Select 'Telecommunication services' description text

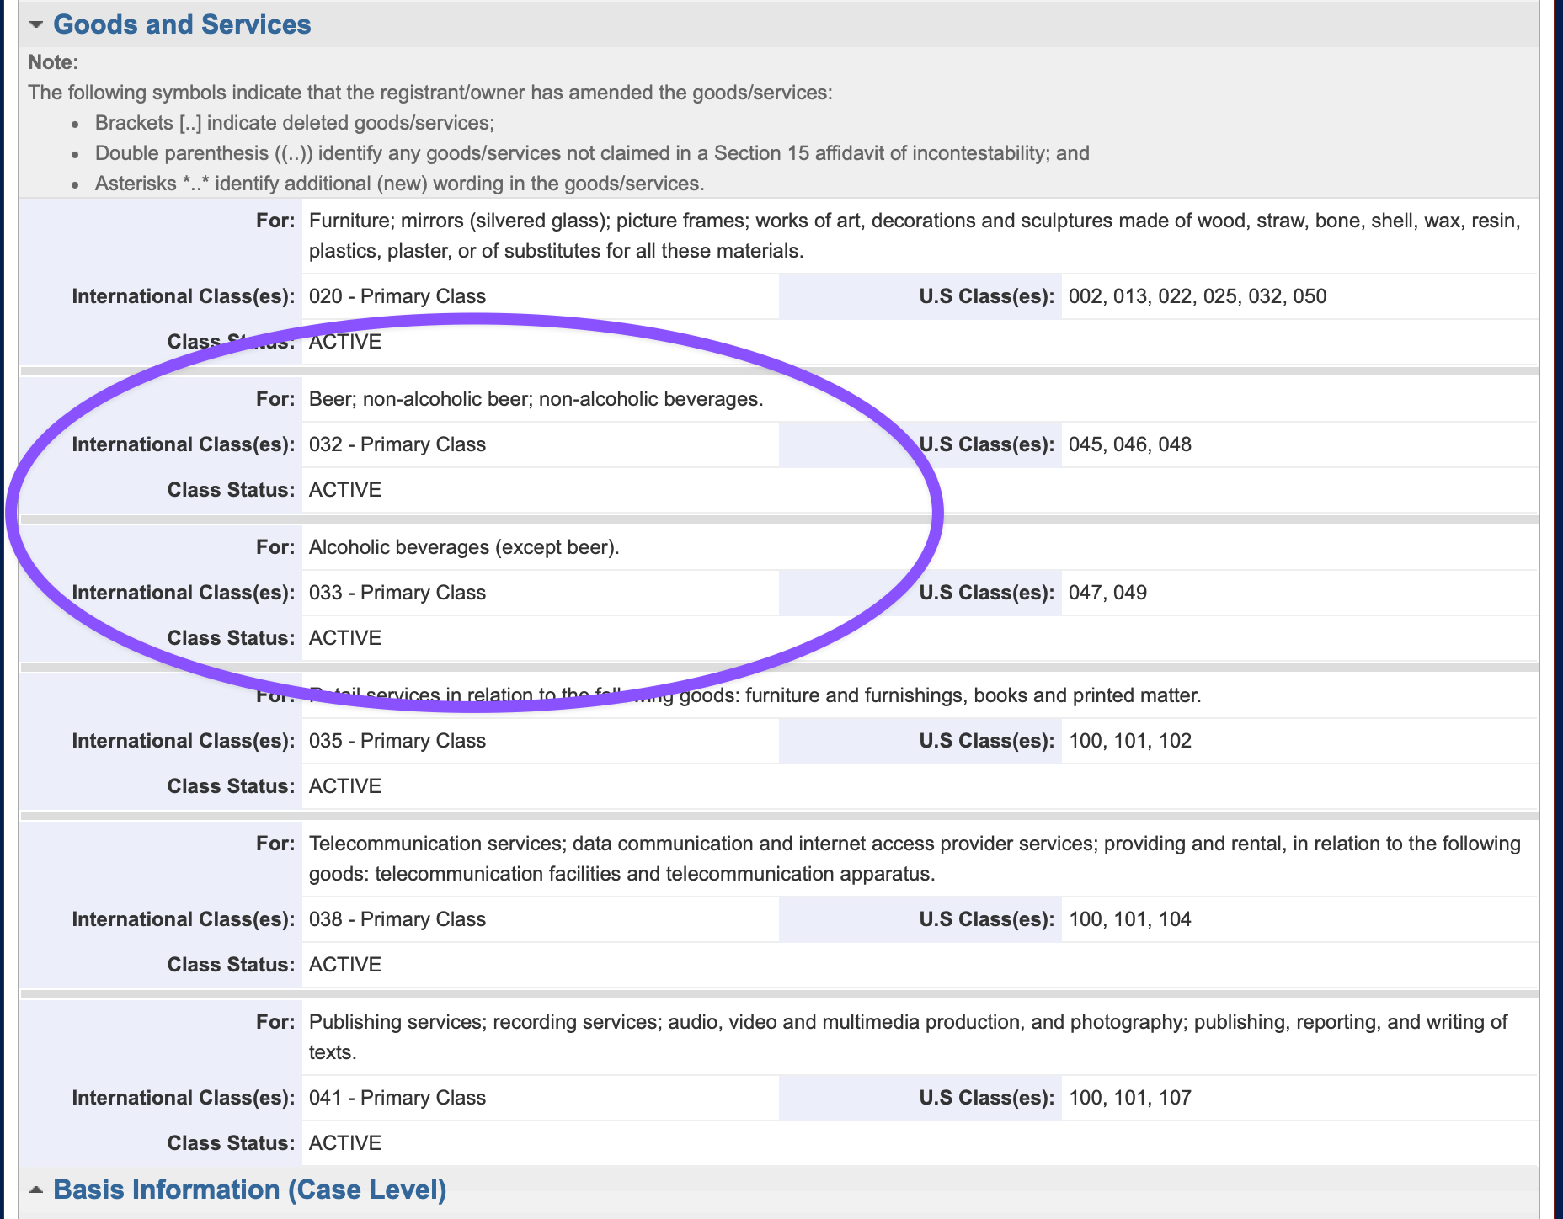pos(915,859)
